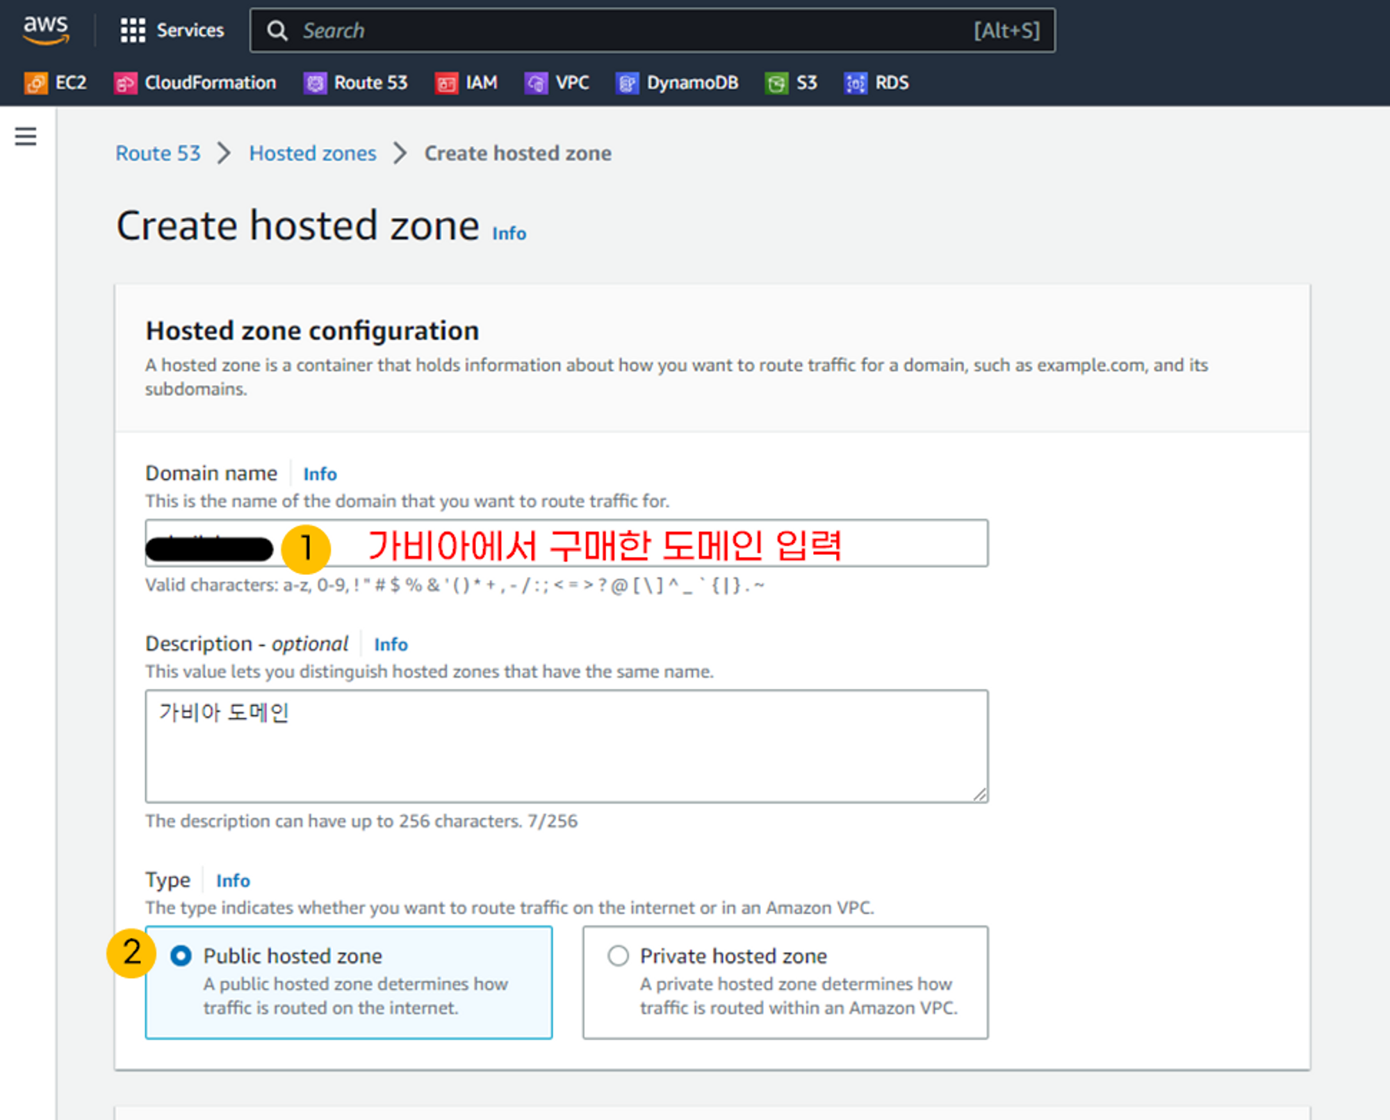Screen dimensions: 1390x1120
Task: Select Private hosted zone radio option
Action: [618, 956]
